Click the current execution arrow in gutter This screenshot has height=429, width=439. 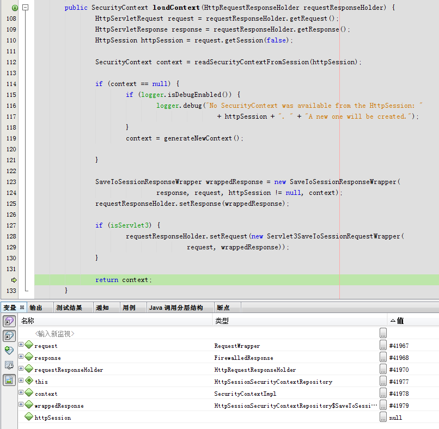14,280
